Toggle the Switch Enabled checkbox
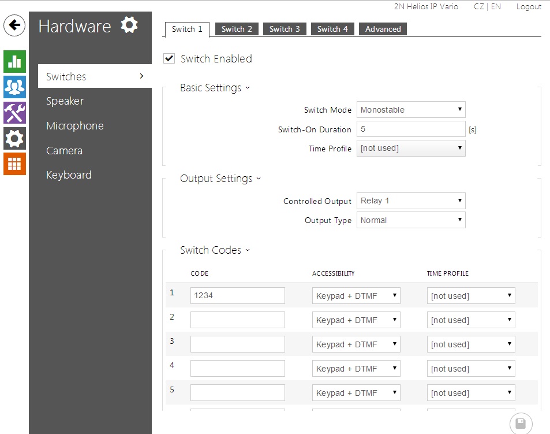550x434 pixels. [170, 58]
